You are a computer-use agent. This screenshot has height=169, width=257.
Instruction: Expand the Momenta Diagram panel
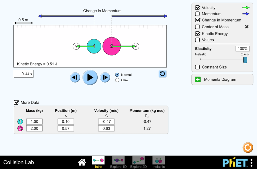(x=198, y=79)
